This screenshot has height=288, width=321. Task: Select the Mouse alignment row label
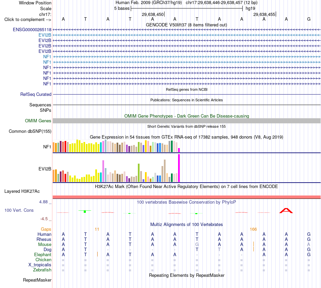click(45, 245)
